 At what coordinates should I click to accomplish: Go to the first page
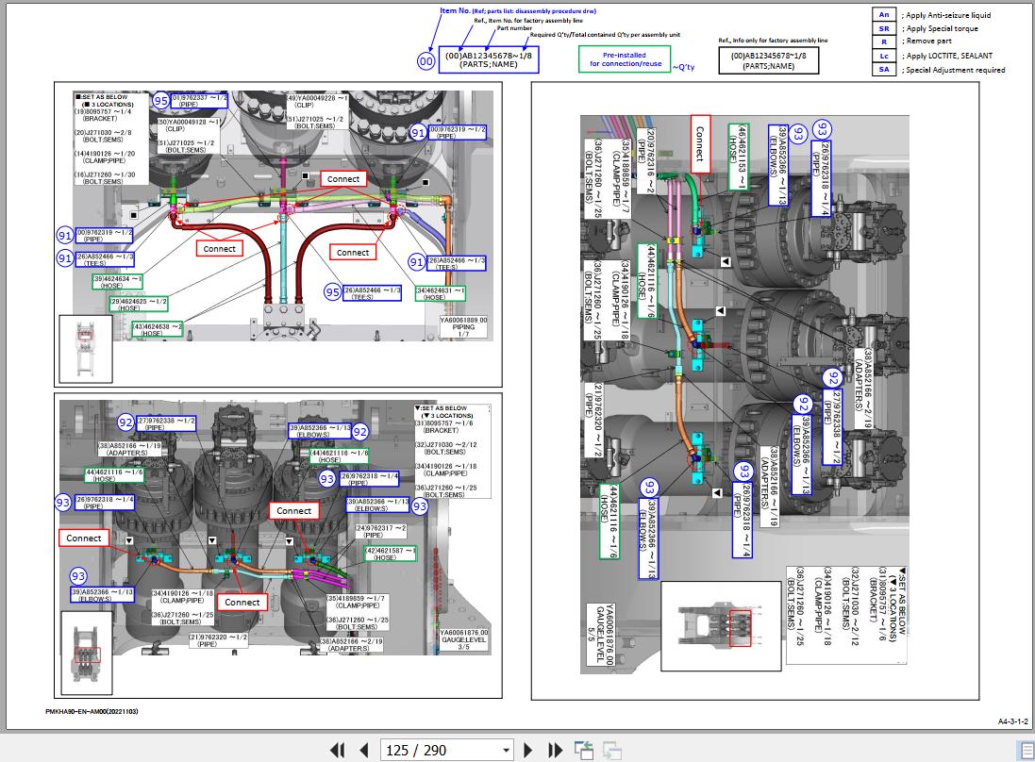338,750
